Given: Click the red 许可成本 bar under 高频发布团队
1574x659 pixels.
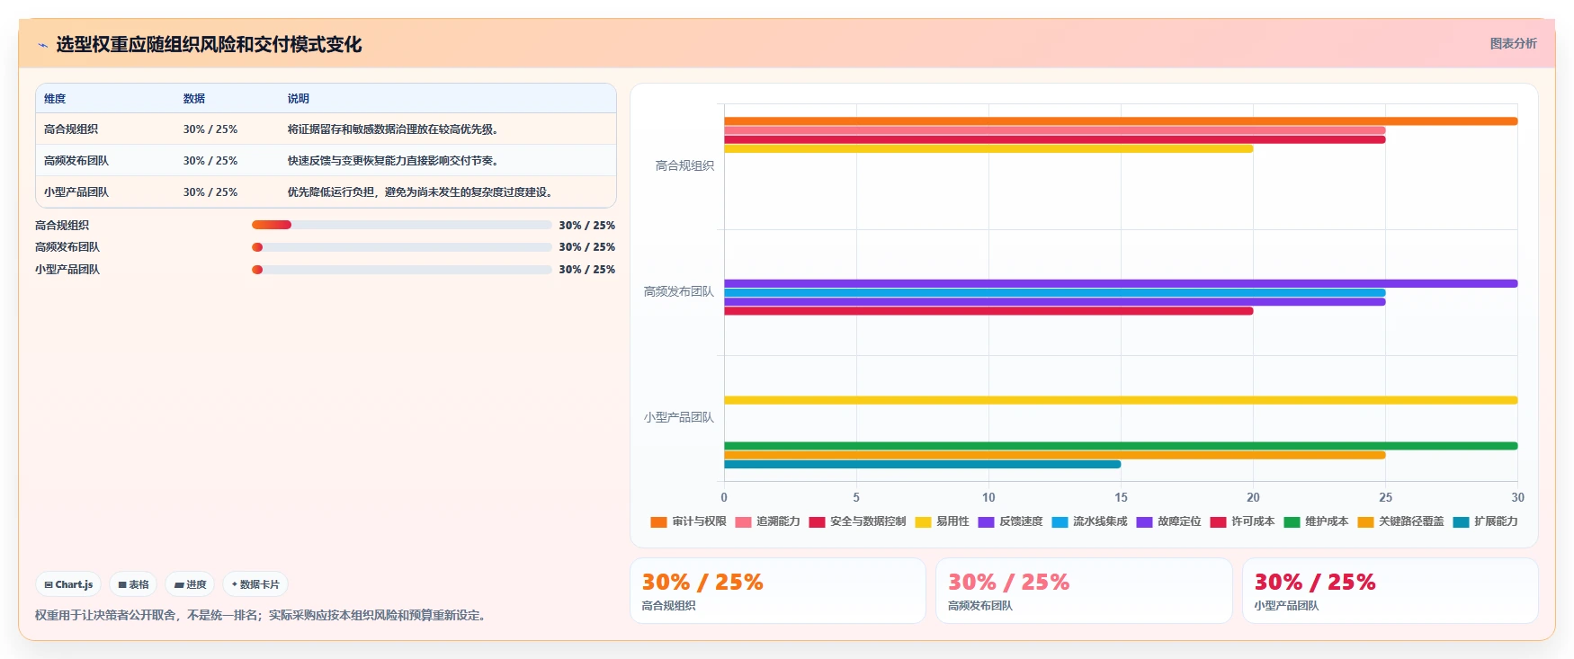Looking at the screenshot, I should (988, 311).
